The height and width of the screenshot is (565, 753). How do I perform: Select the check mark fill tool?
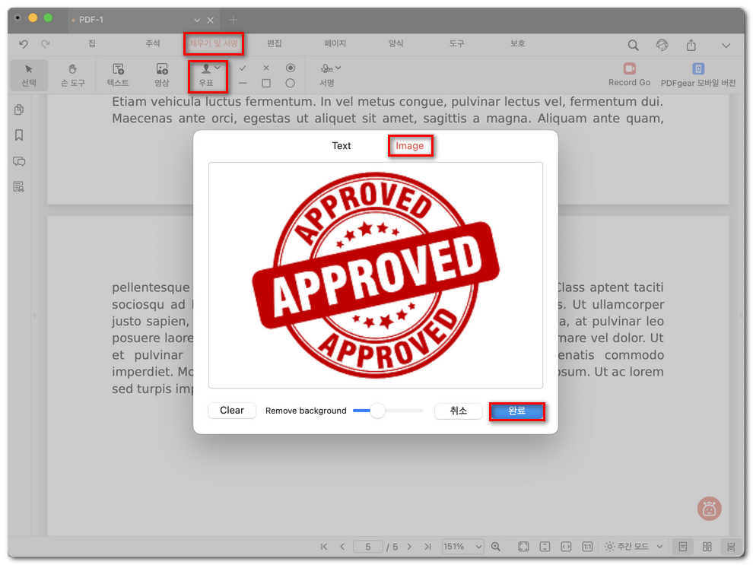pos(243,68)
